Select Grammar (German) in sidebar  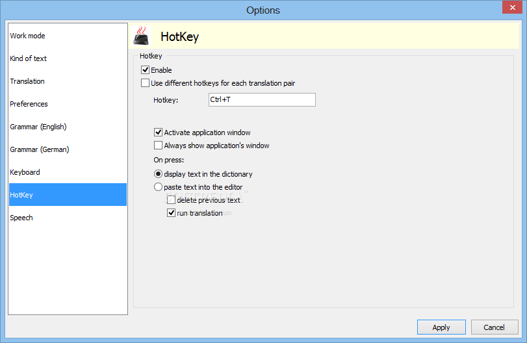pyautogui.click(x=68, y=149)
